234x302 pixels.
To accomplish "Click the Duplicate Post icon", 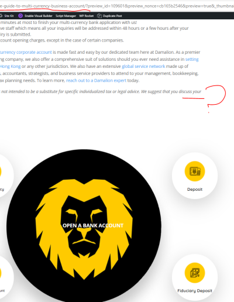I will 99,16.
